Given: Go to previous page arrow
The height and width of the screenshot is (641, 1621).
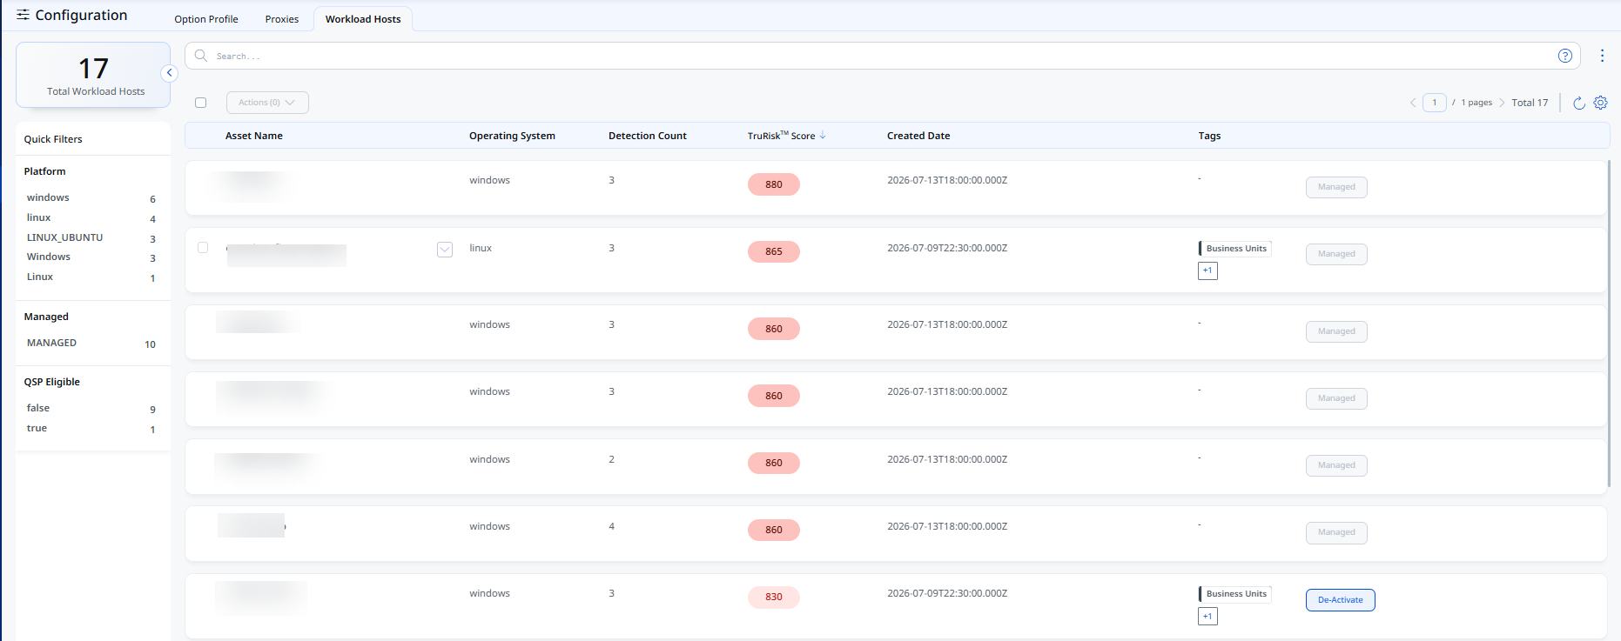Looking at the screenshot, I should [1413, 103].
